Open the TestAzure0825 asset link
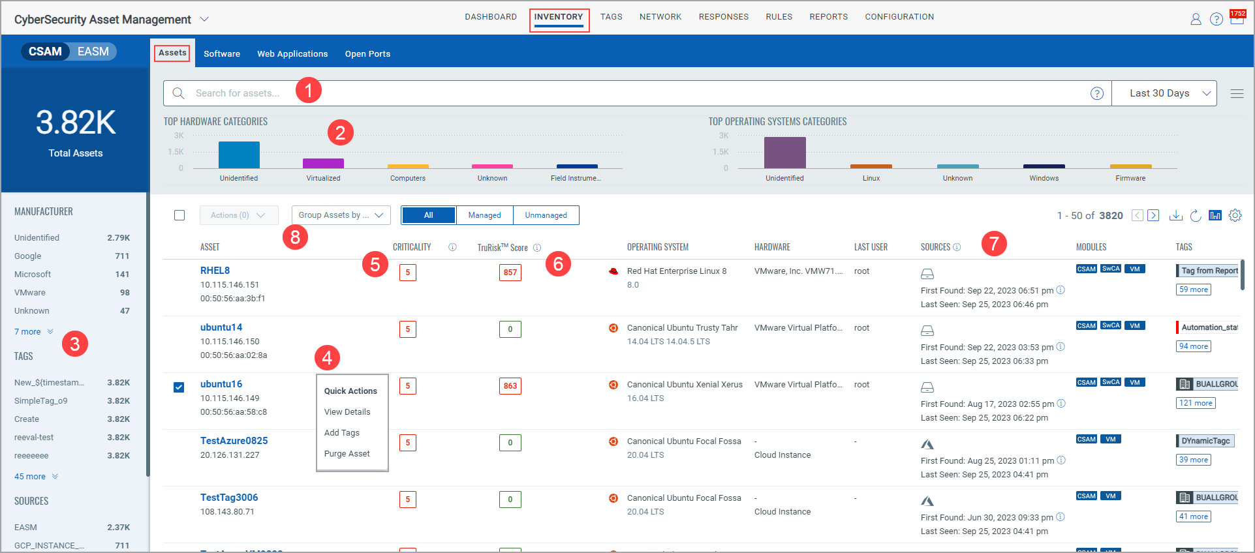 [234, 441]
